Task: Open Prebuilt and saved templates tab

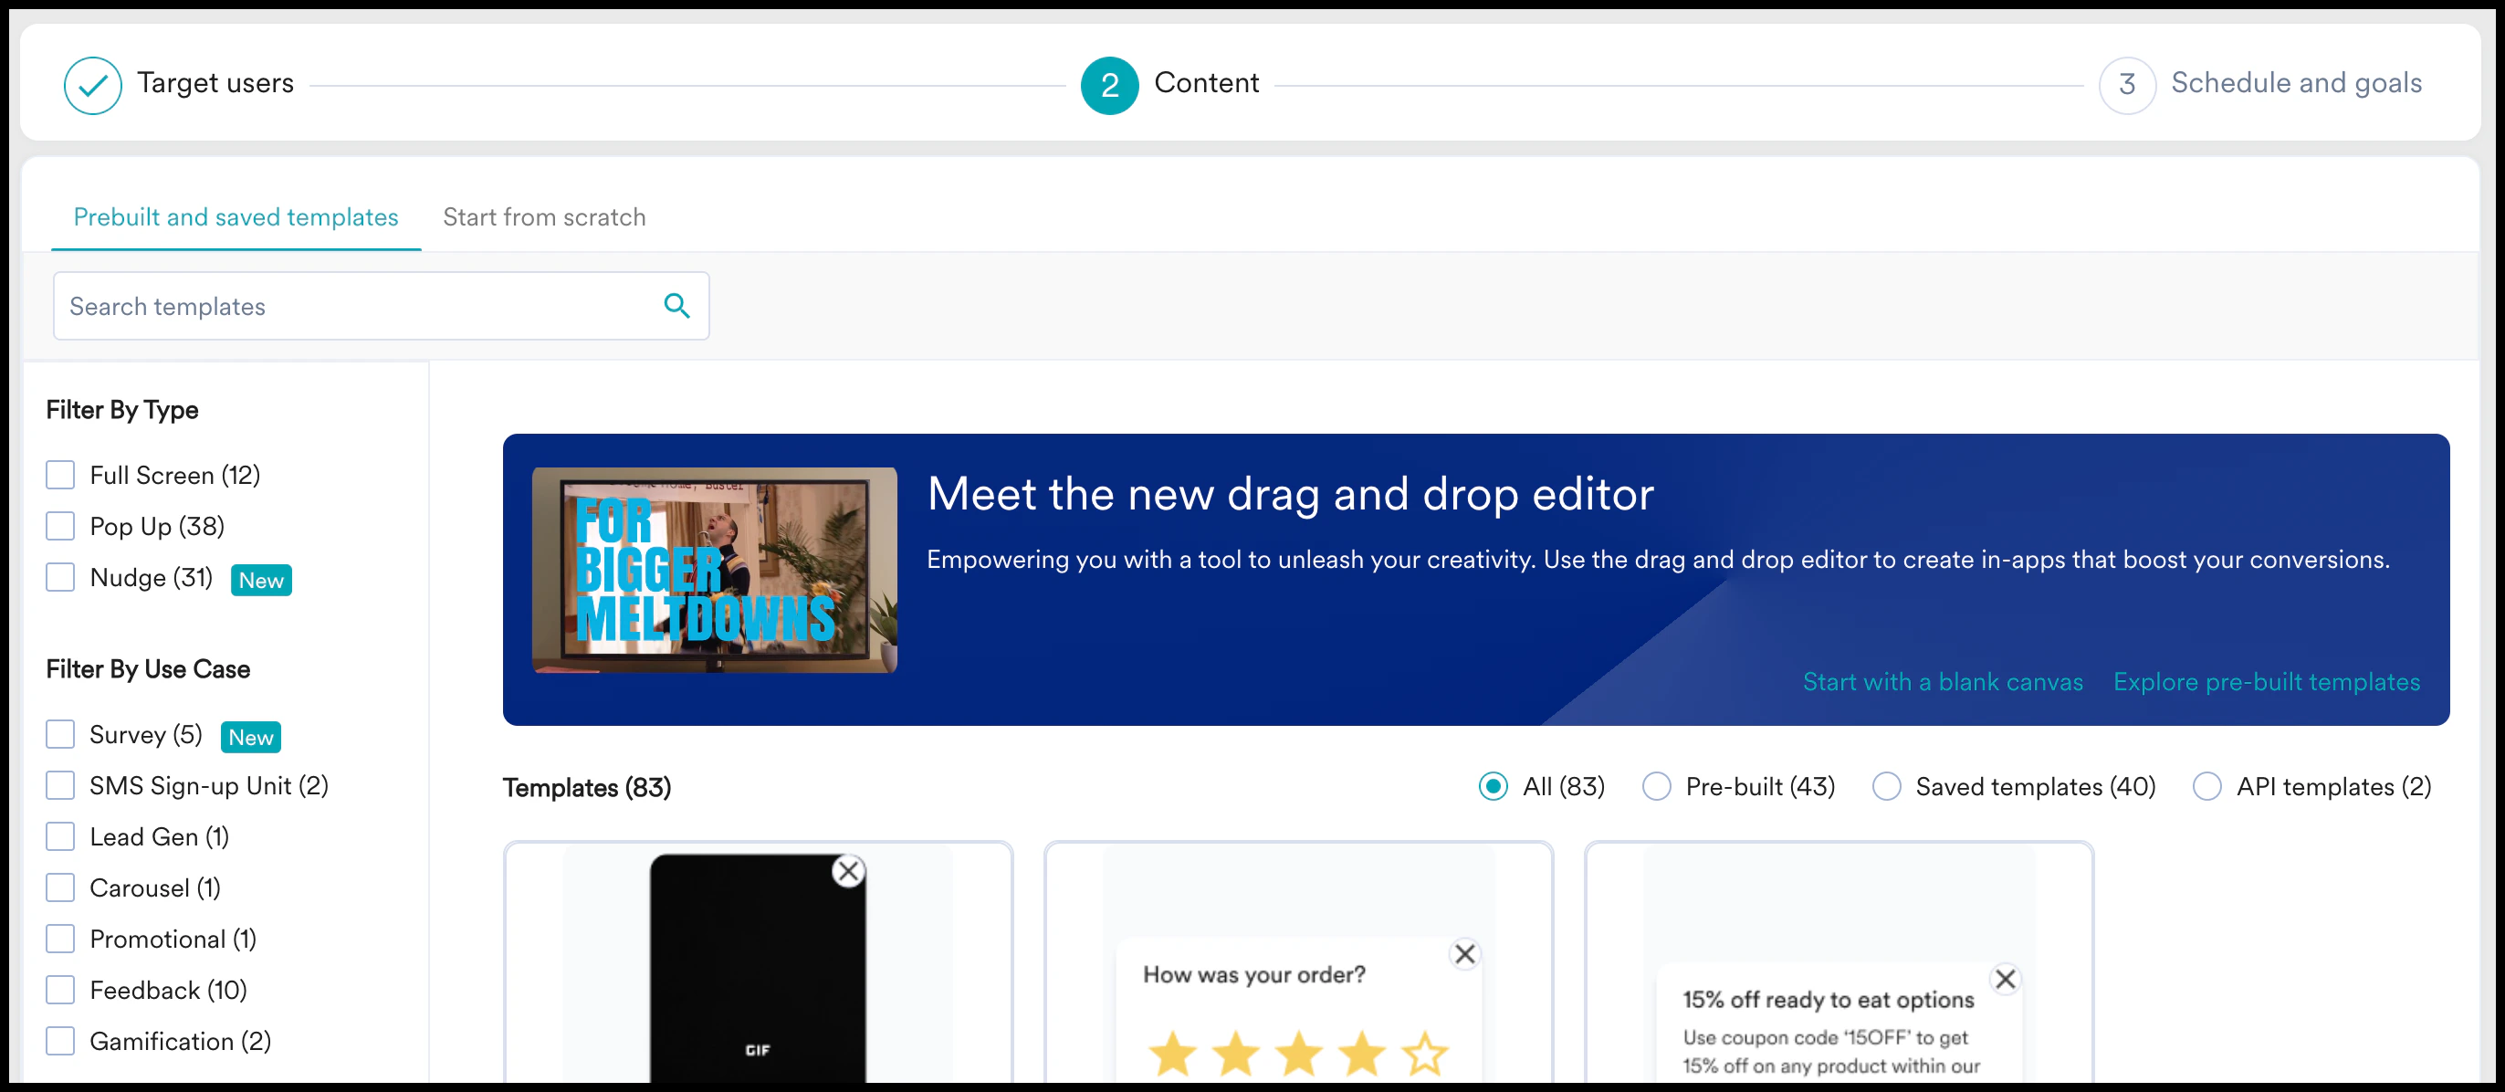Action: tap(236, 216)
